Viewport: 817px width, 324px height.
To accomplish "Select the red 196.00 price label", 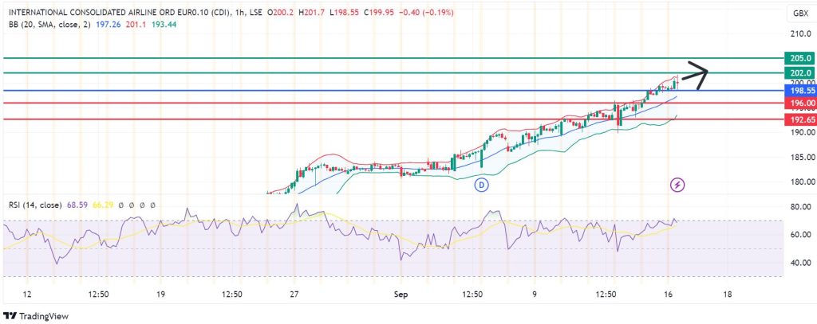I will 799,103.
